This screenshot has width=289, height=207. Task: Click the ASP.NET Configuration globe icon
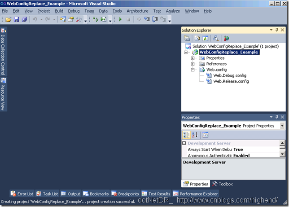pyautogui.click(x=226, y=38)
